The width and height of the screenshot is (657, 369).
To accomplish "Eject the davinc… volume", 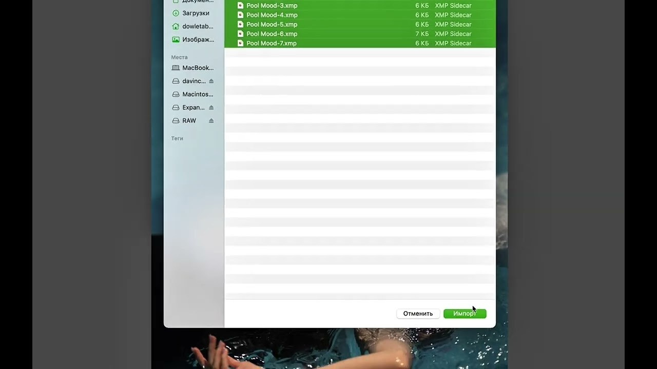I will 211,81.
